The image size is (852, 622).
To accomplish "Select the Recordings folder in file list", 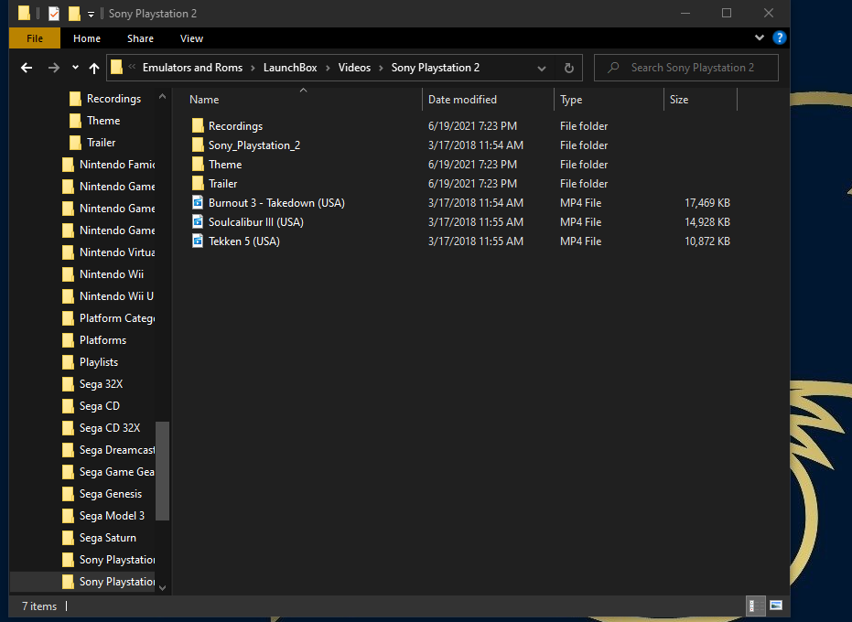I will pyautogui.click(x=235, y=126).
